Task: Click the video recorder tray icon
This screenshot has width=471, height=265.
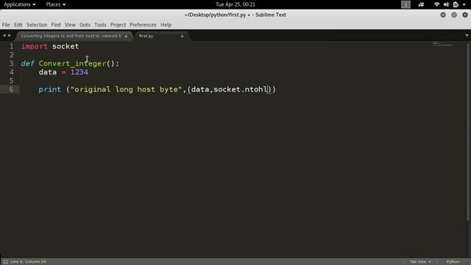Action: point(421,4)
